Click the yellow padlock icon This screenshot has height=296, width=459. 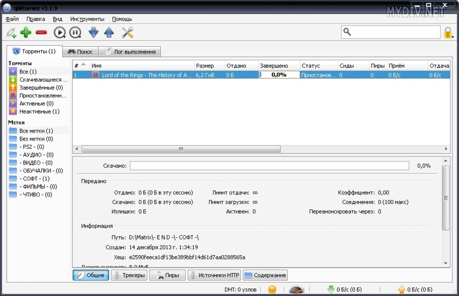pos(448,33)
